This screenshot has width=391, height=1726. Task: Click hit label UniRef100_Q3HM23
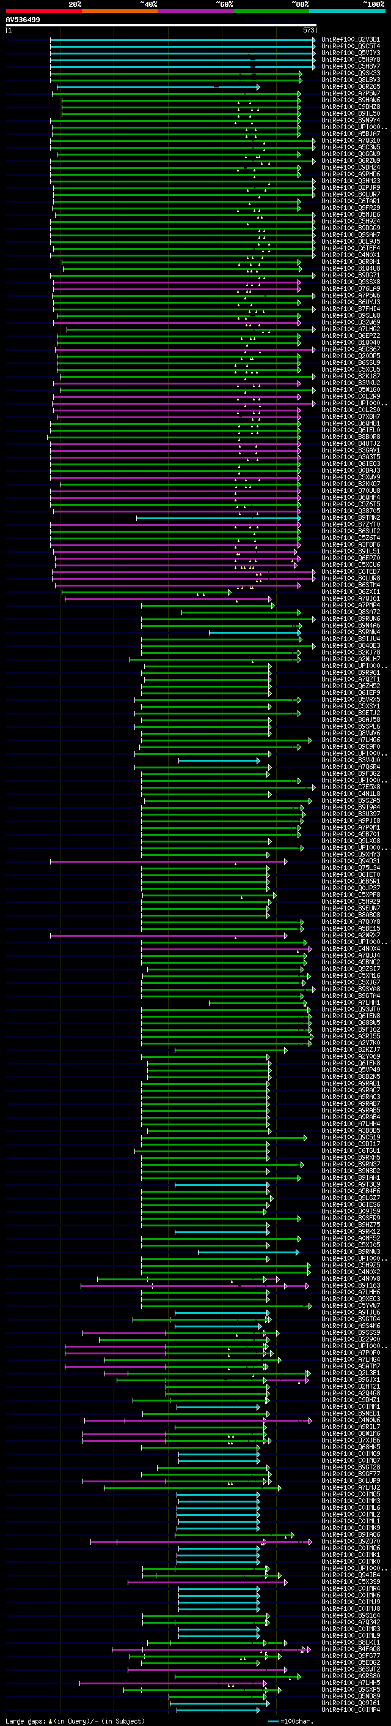point(351,181)
